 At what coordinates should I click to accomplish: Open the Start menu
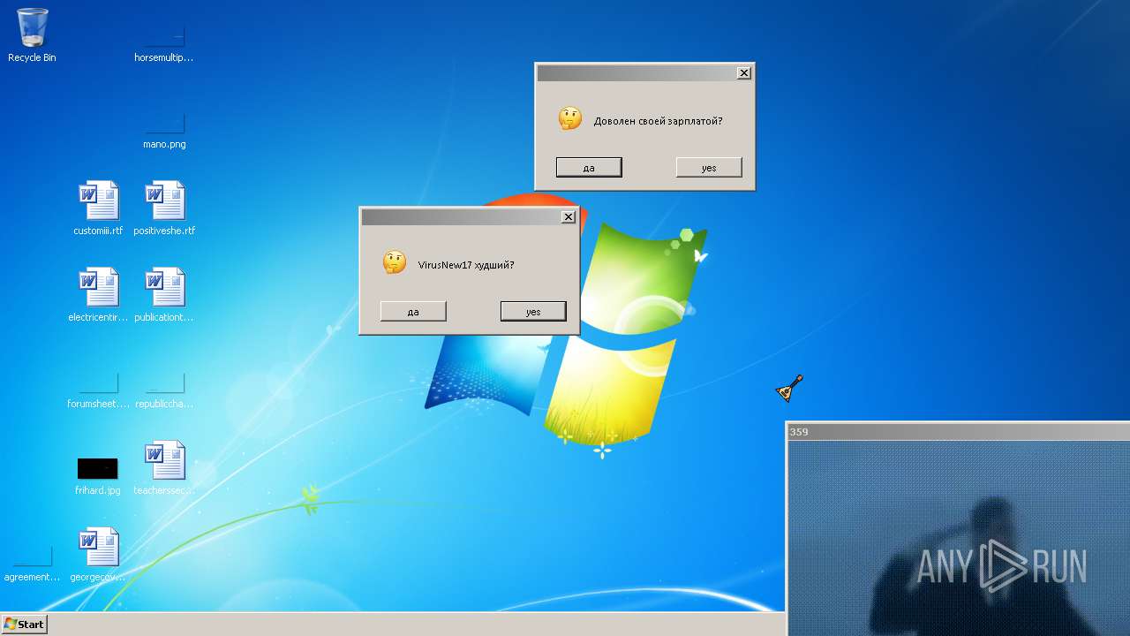click(x=24, y=624)
